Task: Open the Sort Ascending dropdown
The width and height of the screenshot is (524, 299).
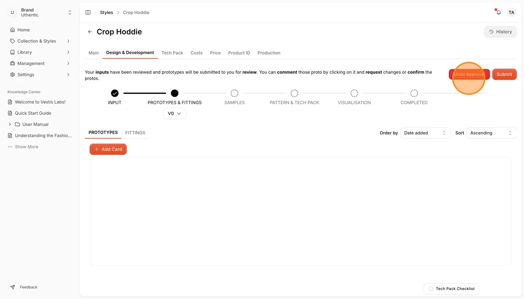Action: point(491,132)
